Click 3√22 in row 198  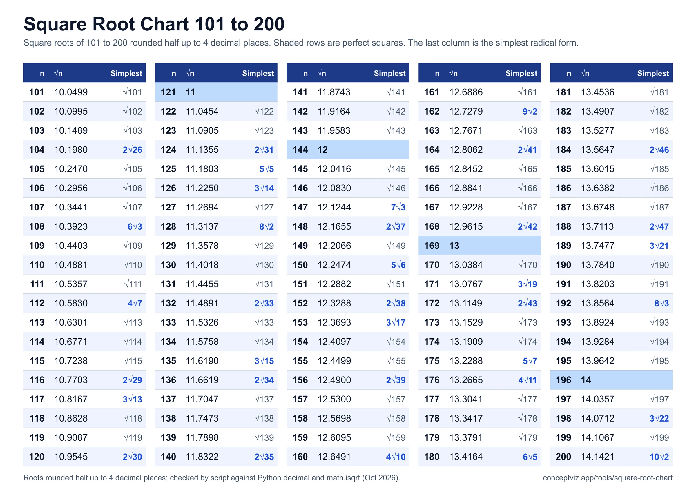click(x=659, y=418)
